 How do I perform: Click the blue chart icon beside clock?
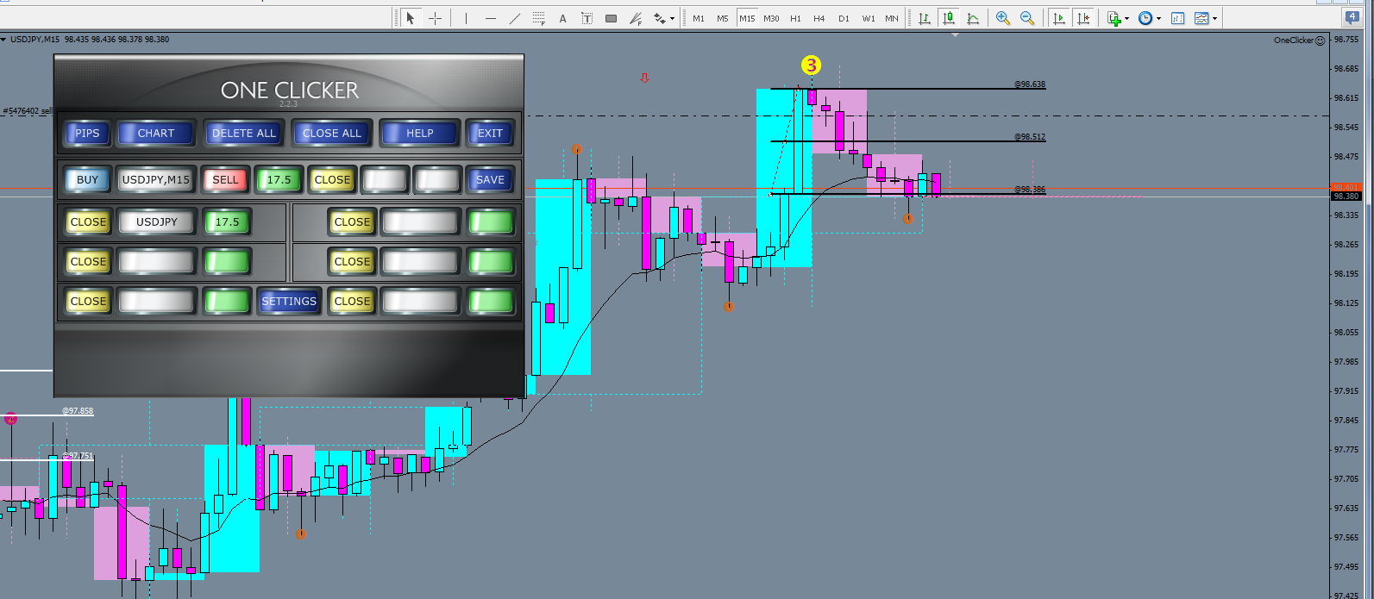1178,18
